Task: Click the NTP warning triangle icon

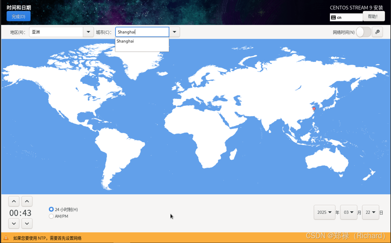Action: pos(6,238)
